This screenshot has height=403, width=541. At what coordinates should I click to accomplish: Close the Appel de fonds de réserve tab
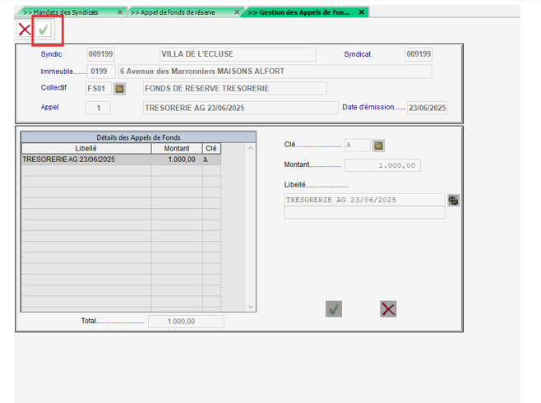(x=237, y=12)
